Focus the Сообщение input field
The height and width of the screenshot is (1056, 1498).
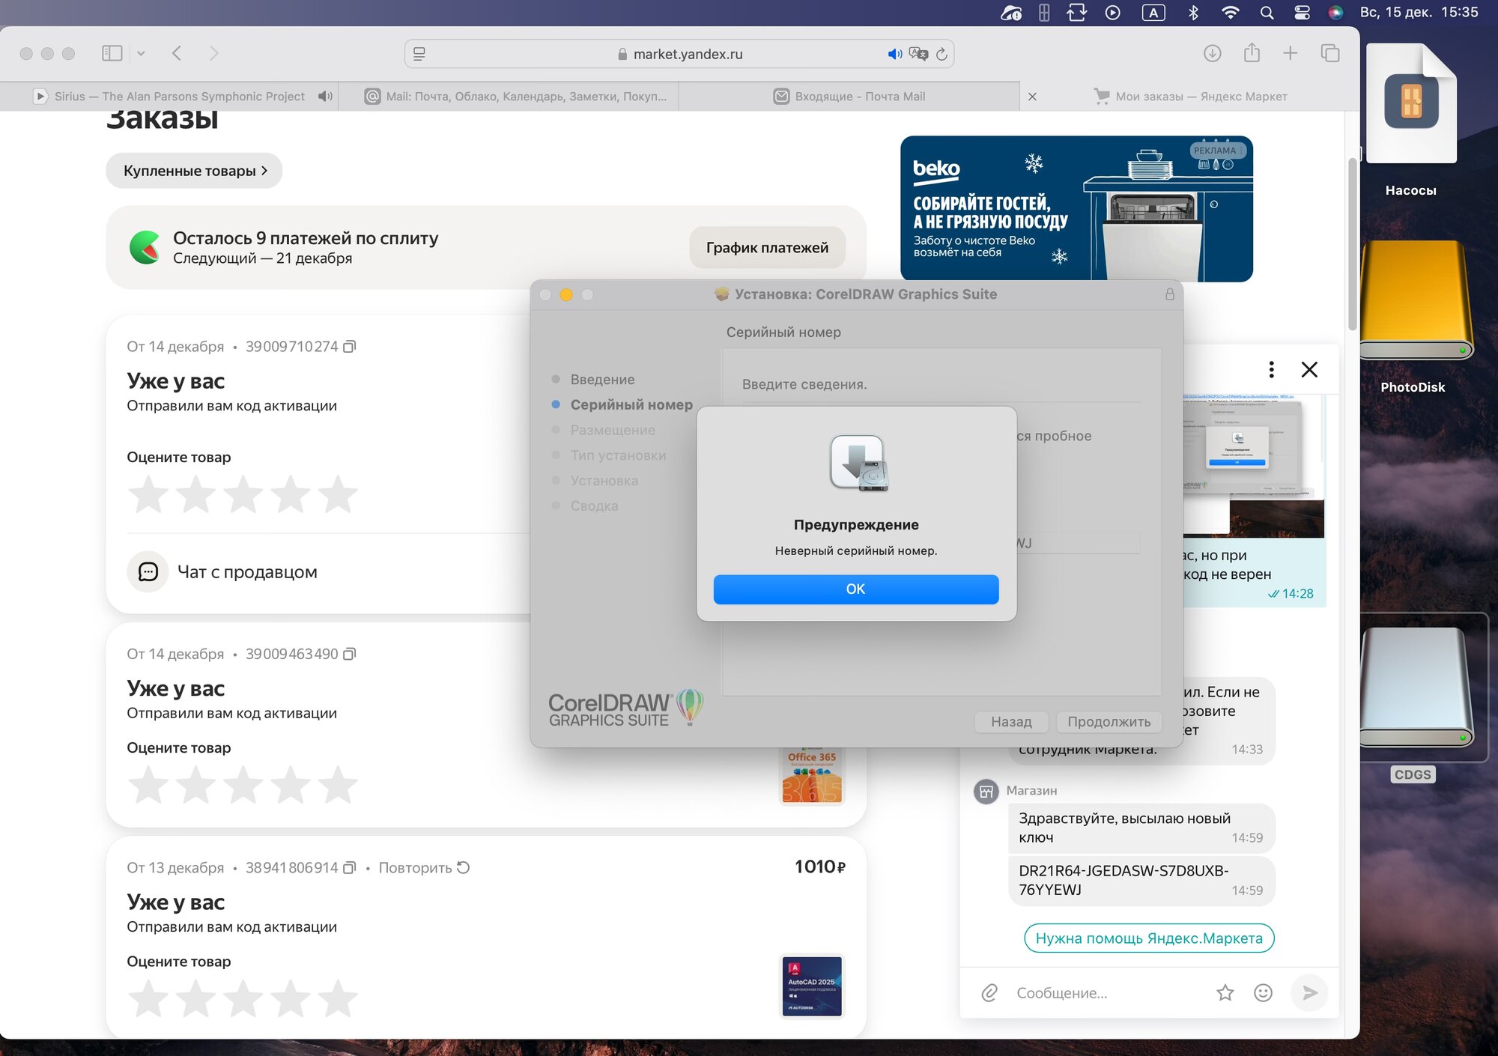[x=1109, y=993]
